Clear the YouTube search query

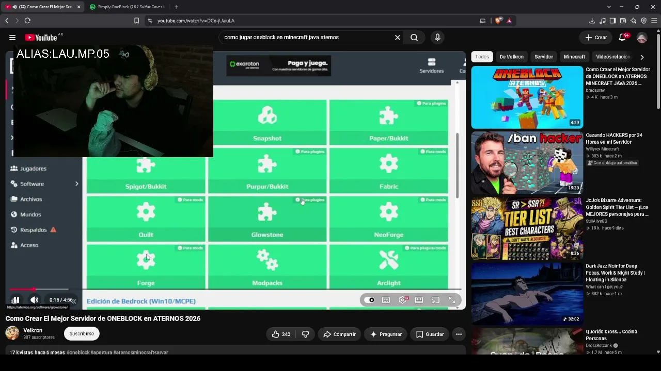coord(398,38)
